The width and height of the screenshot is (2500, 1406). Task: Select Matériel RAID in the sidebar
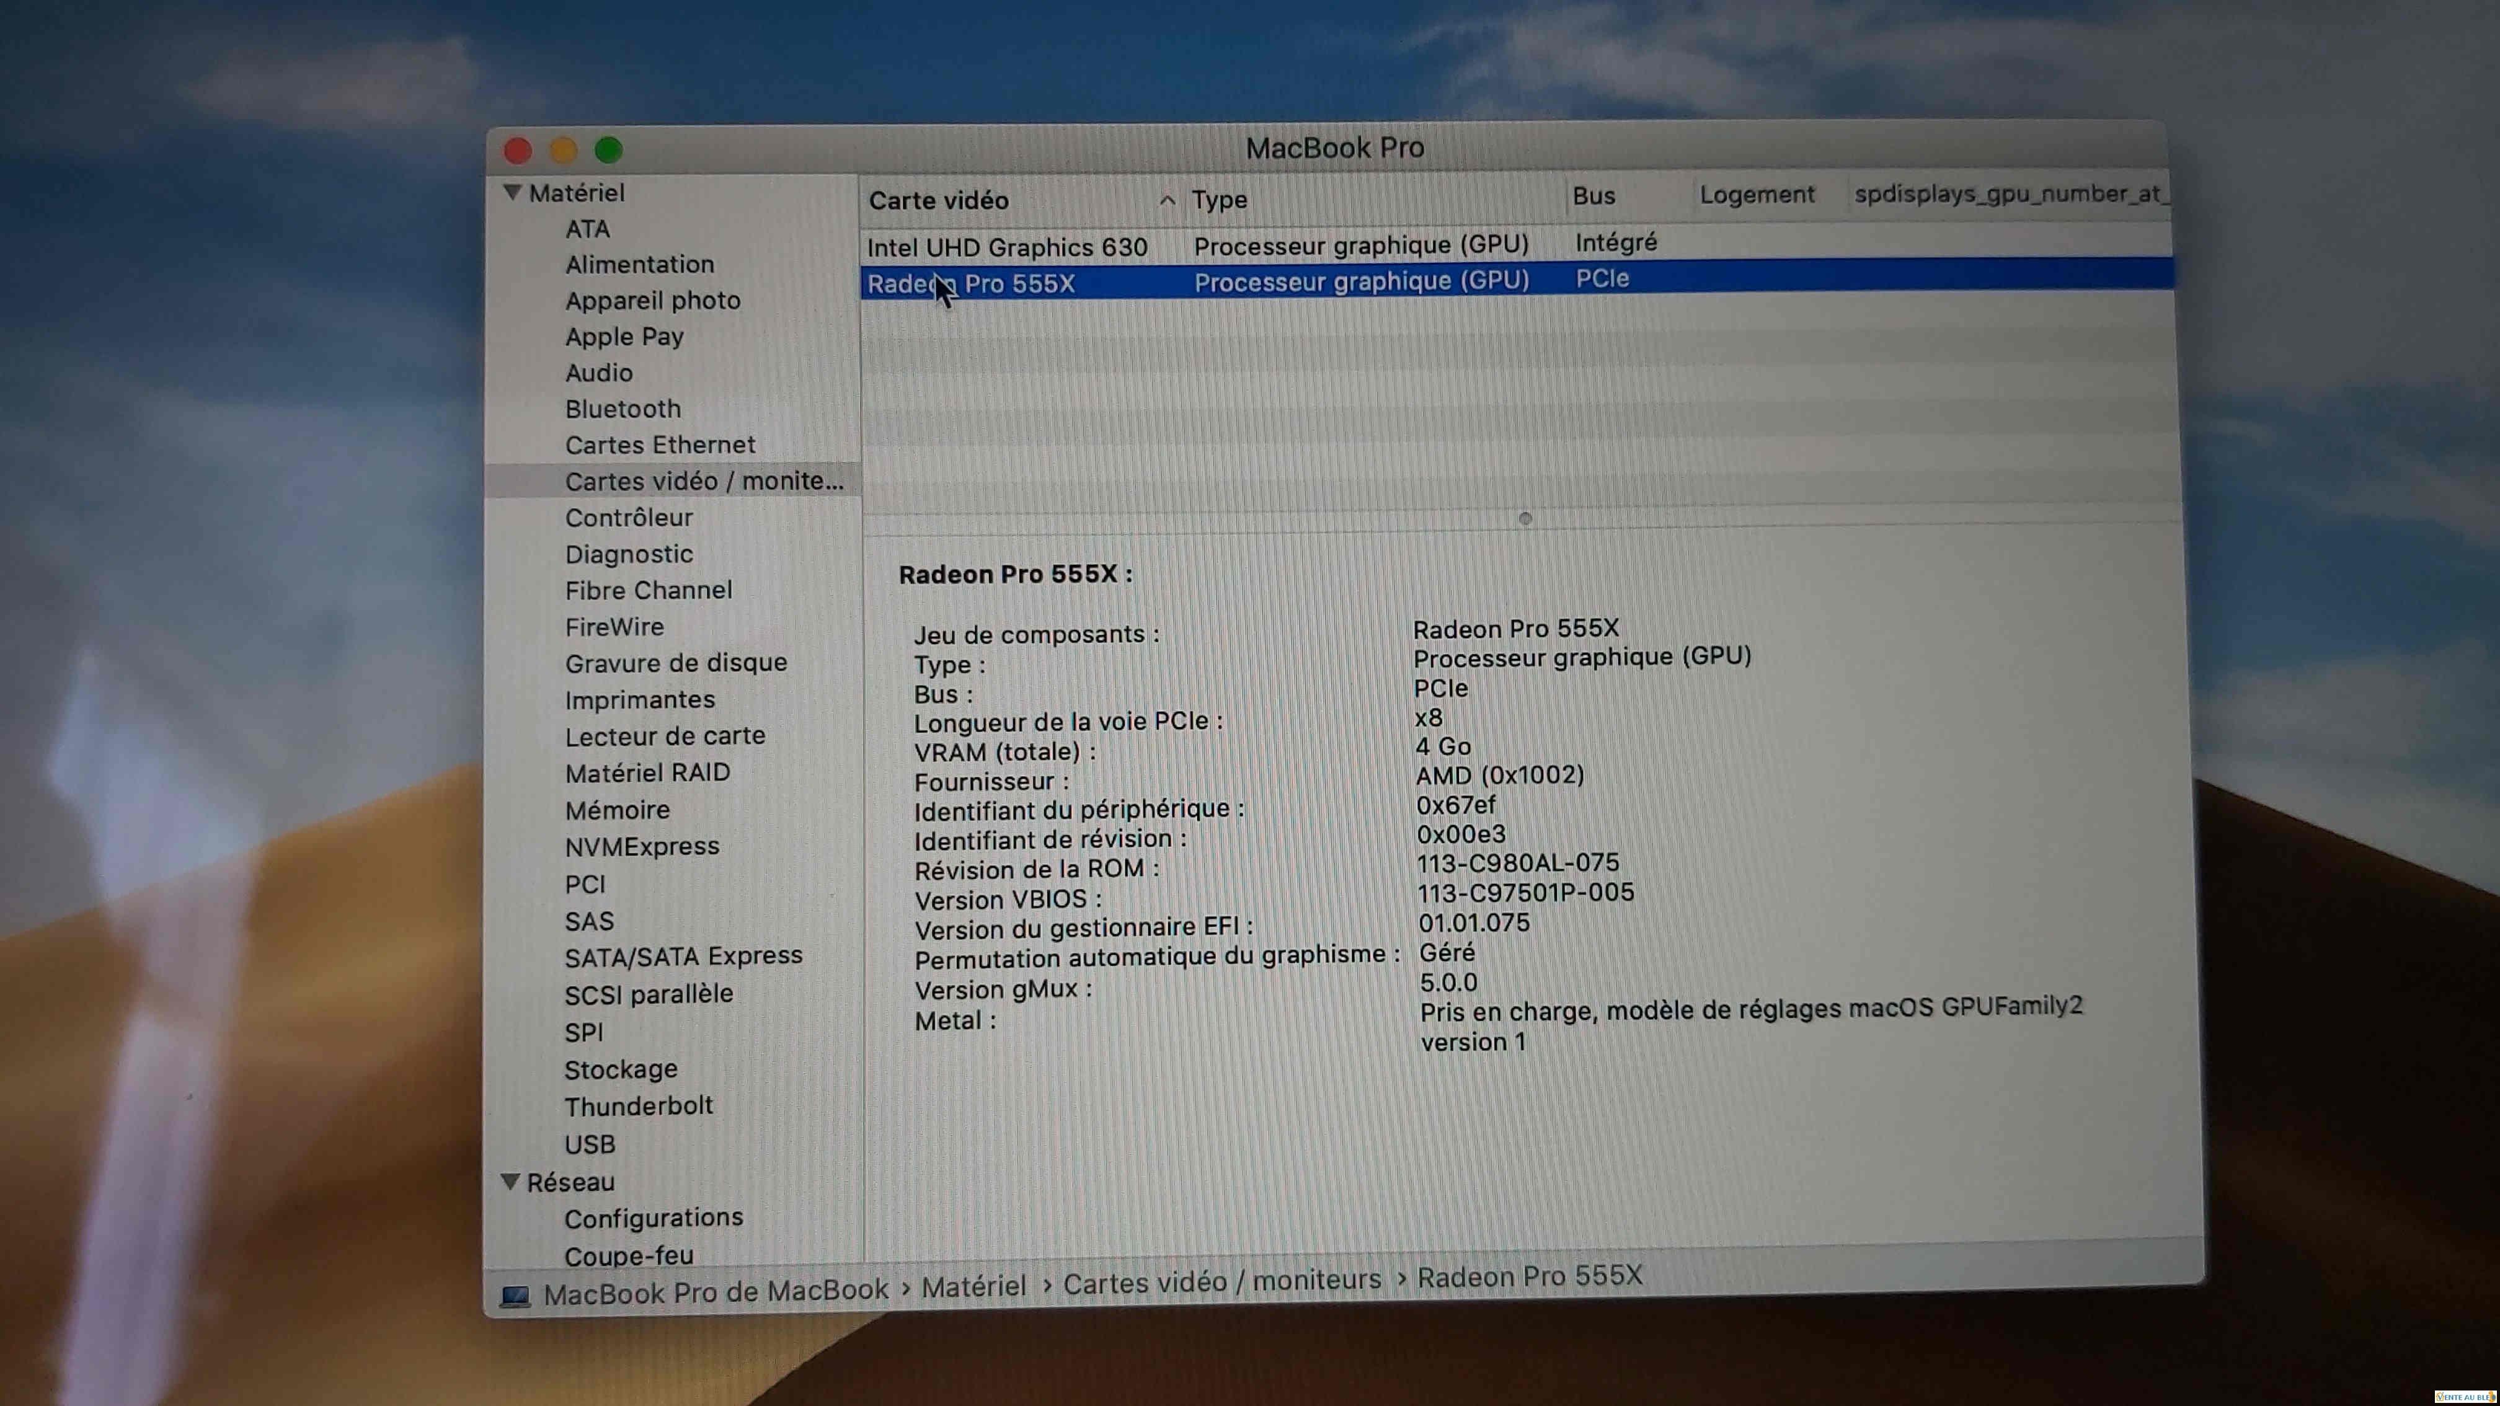point(647,772)
